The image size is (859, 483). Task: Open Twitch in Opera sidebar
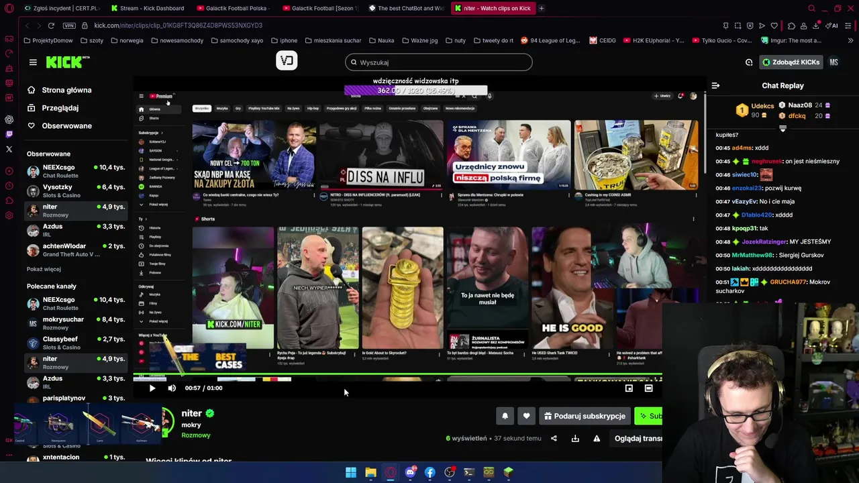click(9, 134)
